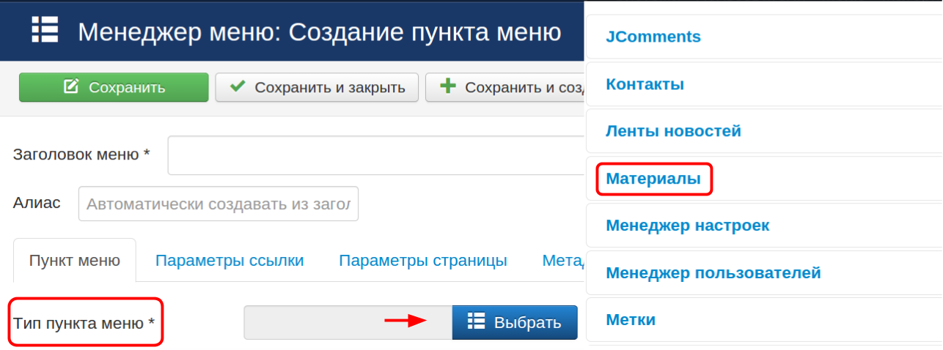Screen dimensions: 943x350
Task: Go to the Параметры страницы tab
Action: click(422, 261)
